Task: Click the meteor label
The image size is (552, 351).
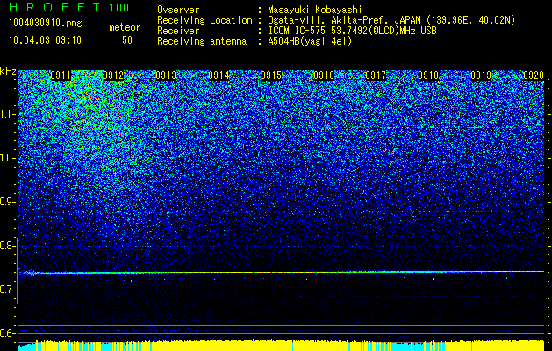Action: pos(125,27)
